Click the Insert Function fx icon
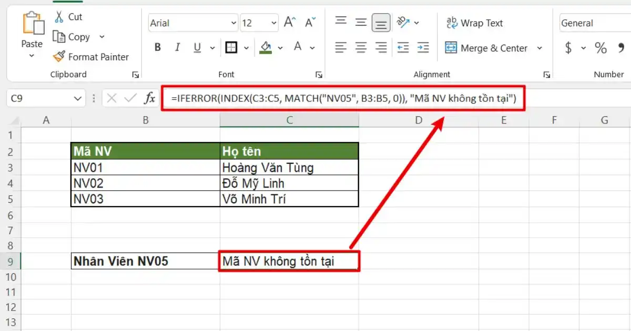The height and width of the screenshot is (331, 631). tap(150, 98)
